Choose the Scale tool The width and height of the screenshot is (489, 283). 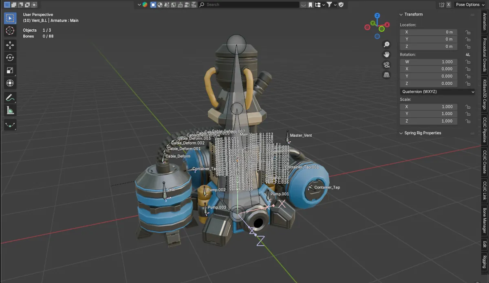[x=10, y=70]
